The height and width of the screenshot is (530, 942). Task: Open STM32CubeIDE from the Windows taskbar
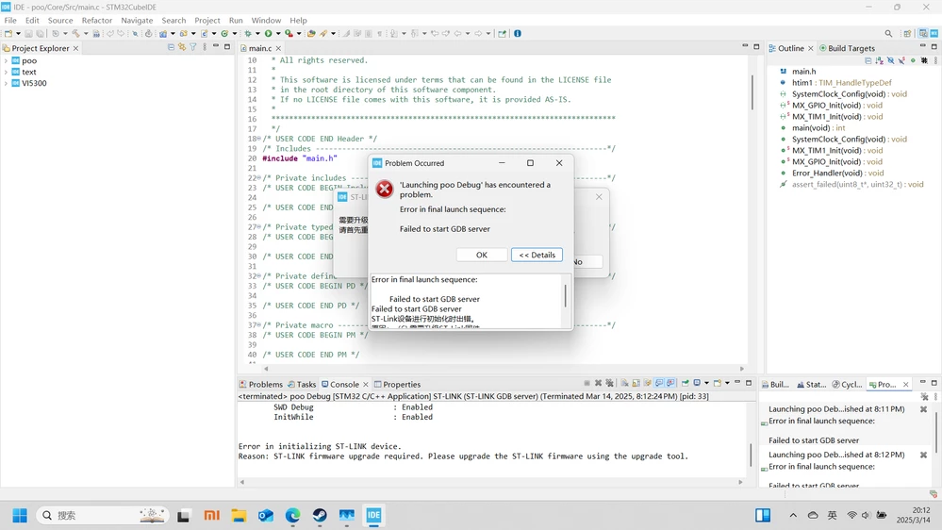(x=373, y=515)
